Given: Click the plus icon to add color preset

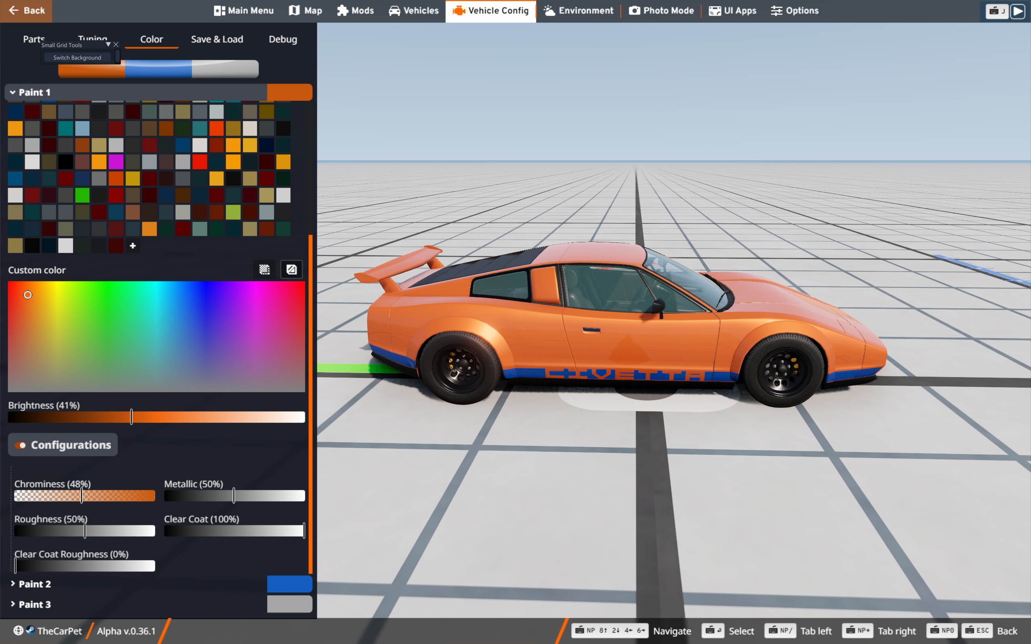Looking at the screenshot, I should [x=132, y=246].
